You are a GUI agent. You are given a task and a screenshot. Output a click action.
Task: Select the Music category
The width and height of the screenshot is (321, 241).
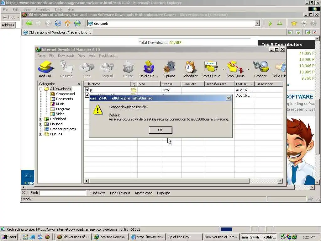(x=60, y=104)
